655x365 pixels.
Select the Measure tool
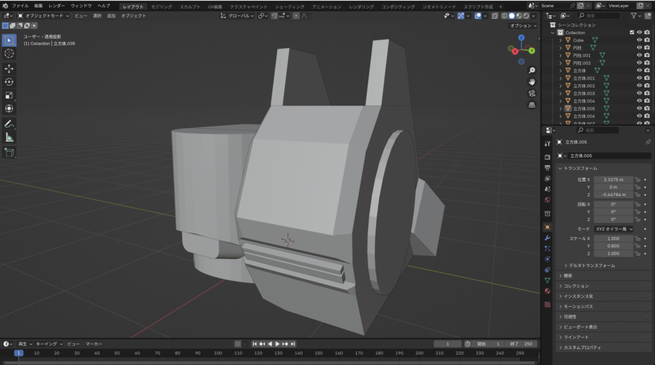click(x=10, y=137)
